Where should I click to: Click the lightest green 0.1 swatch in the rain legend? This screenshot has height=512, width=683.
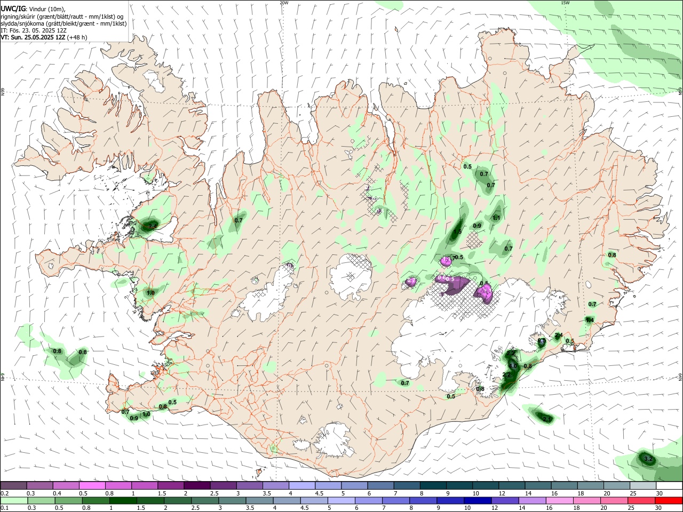click(14, 501)
